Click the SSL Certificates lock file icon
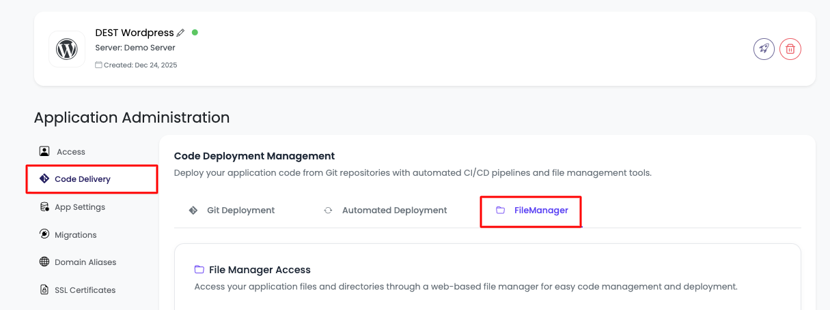This screenshot has width=830, height=310. (x=44, y=290)
